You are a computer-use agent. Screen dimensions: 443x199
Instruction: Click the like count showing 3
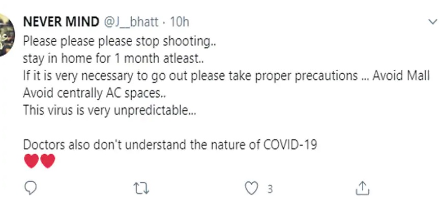pyautogui.click(x=270, y=189)
